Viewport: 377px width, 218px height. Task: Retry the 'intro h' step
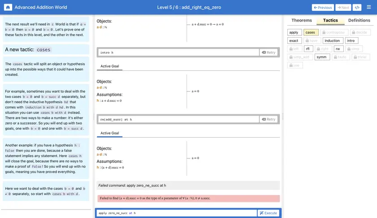pyautogui.click(x=268, y=52)
